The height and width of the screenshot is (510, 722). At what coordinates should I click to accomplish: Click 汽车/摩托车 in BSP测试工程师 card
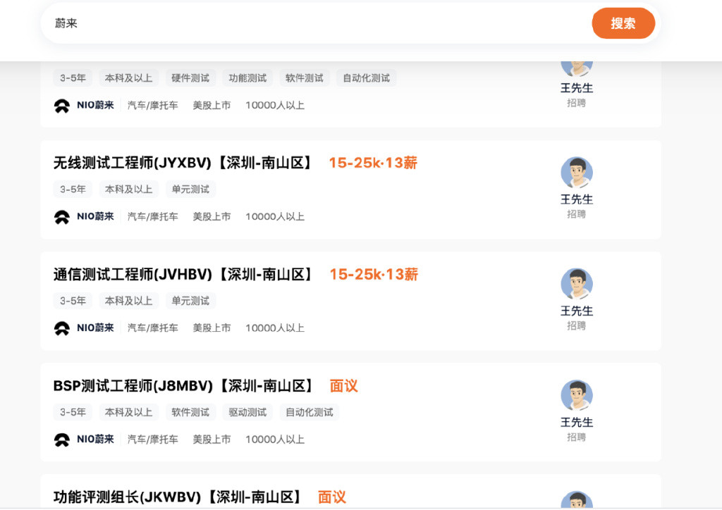click(153, 440)
